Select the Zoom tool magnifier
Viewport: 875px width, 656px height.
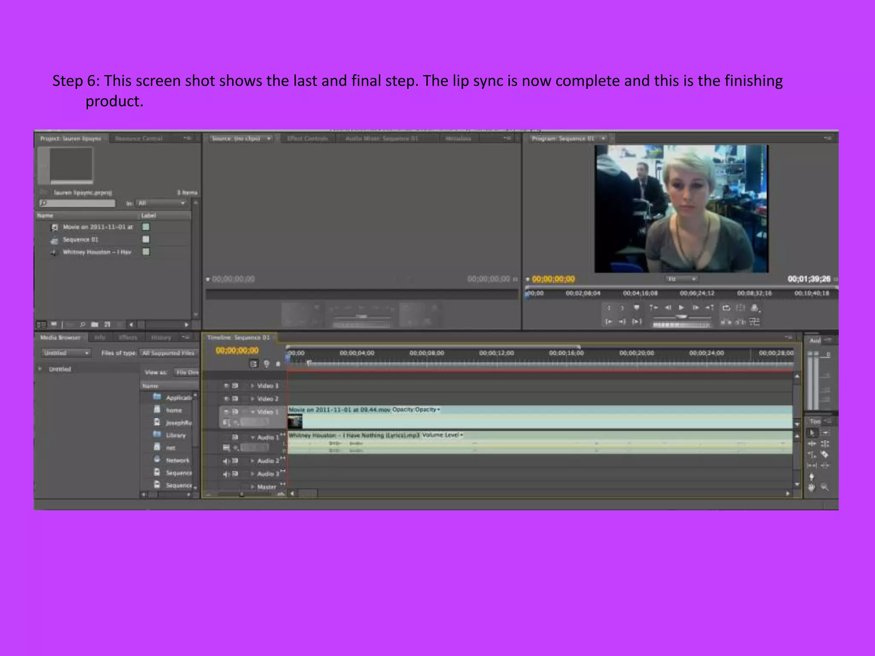tap(825, 487)
